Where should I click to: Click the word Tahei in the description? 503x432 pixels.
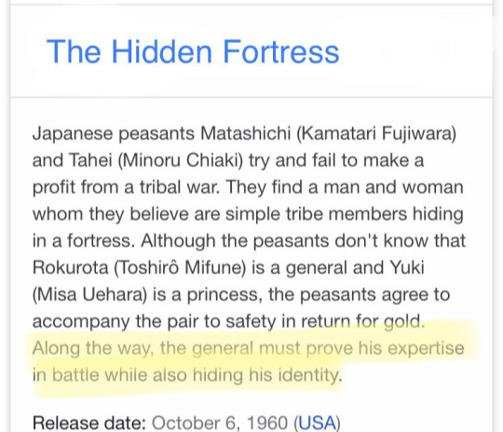[x=90, y=160]
